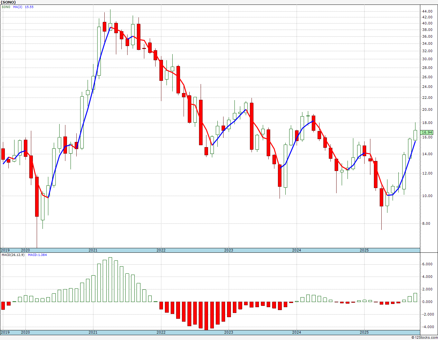
Task: Click 2019 on the price chart timeline
Action: click(x=5, y=250)
